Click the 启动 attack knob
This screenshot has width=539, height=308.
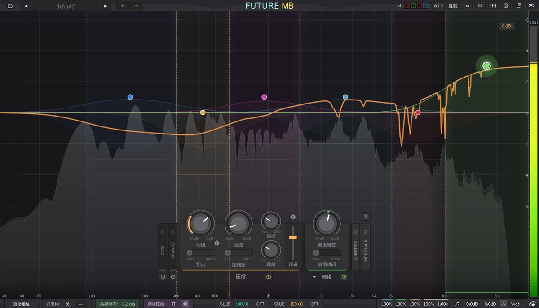[271, 221]
